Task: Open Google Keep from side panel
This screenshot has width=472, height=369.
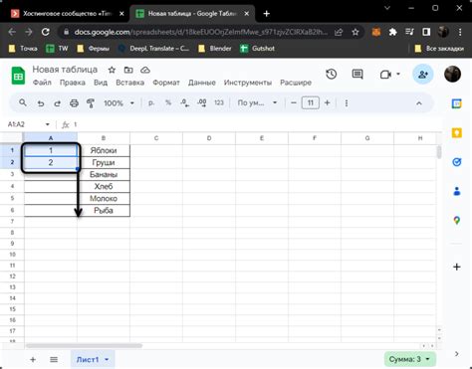Action: 457,133
